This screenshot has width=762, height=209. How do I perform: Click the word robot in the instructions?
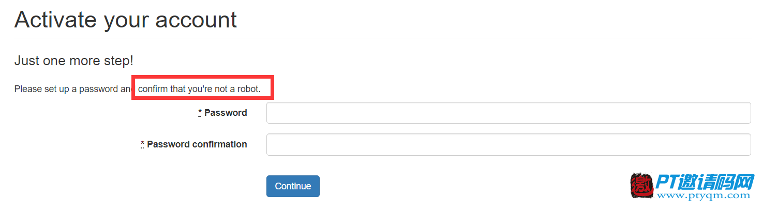[249, 89]
